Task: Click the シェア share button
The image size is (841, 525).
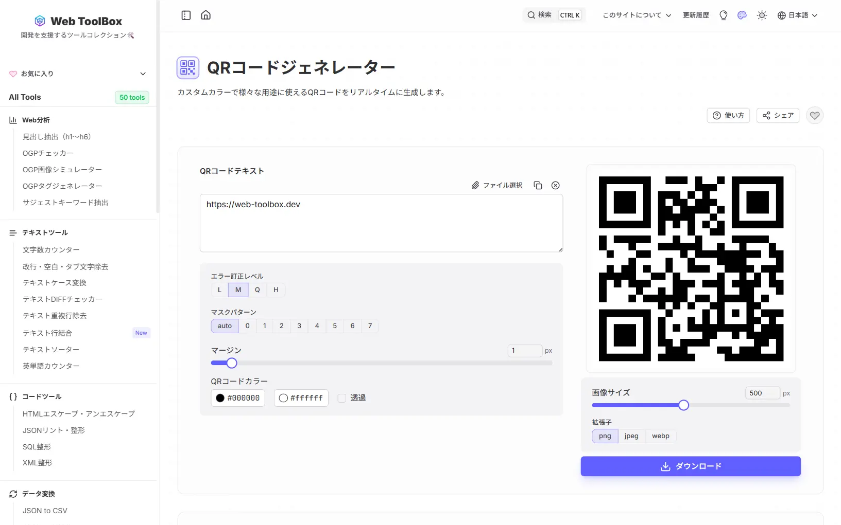Action: click(x=778, y=116)
